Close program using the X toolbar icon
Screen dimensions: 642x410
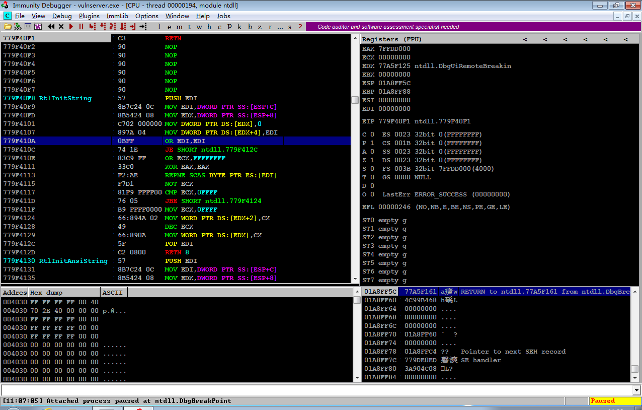tap(61, 26)
